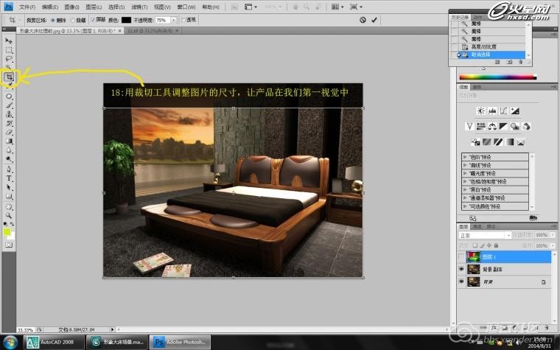
Task: Select the Crop tool in toolbox
Action: click(x=9, y=77)
